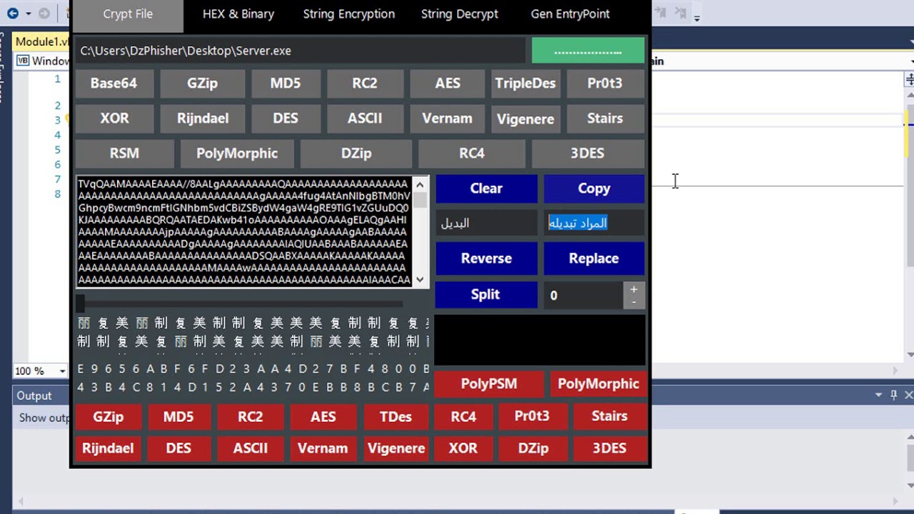The image size is (914, 514).
Task: Click the gray XOR button
Action: [x=114, y=119]
